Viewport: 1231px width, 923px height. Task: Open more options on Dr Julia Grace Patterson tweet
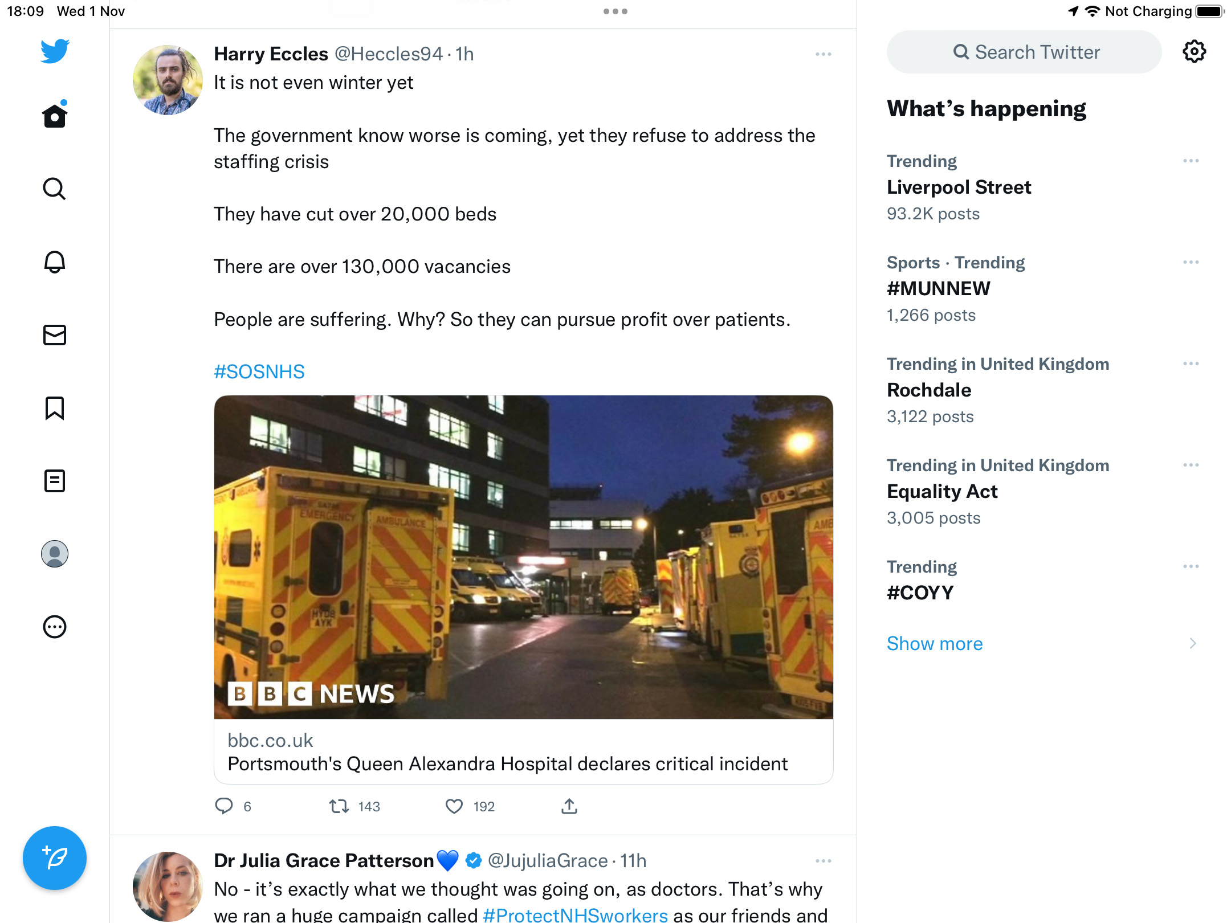tap(824, 861)
